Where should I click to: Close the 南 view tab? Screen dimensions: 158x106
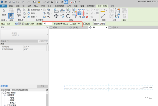point(107,27)
